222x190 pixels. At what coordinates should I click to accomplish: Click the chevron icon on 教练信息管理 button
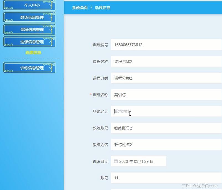(x=50, y=17)
